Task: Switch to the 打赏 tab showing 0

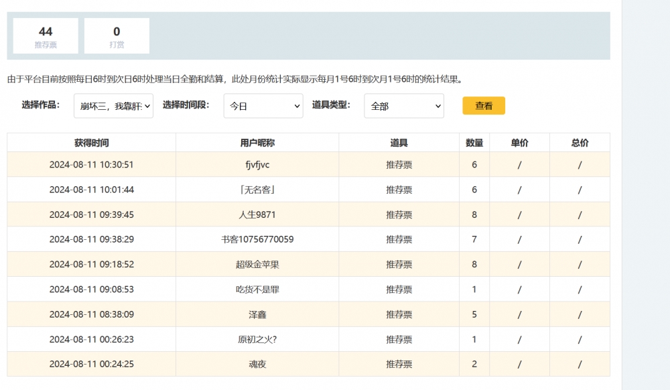Action: pyautogui.click(x=117, y=36)
